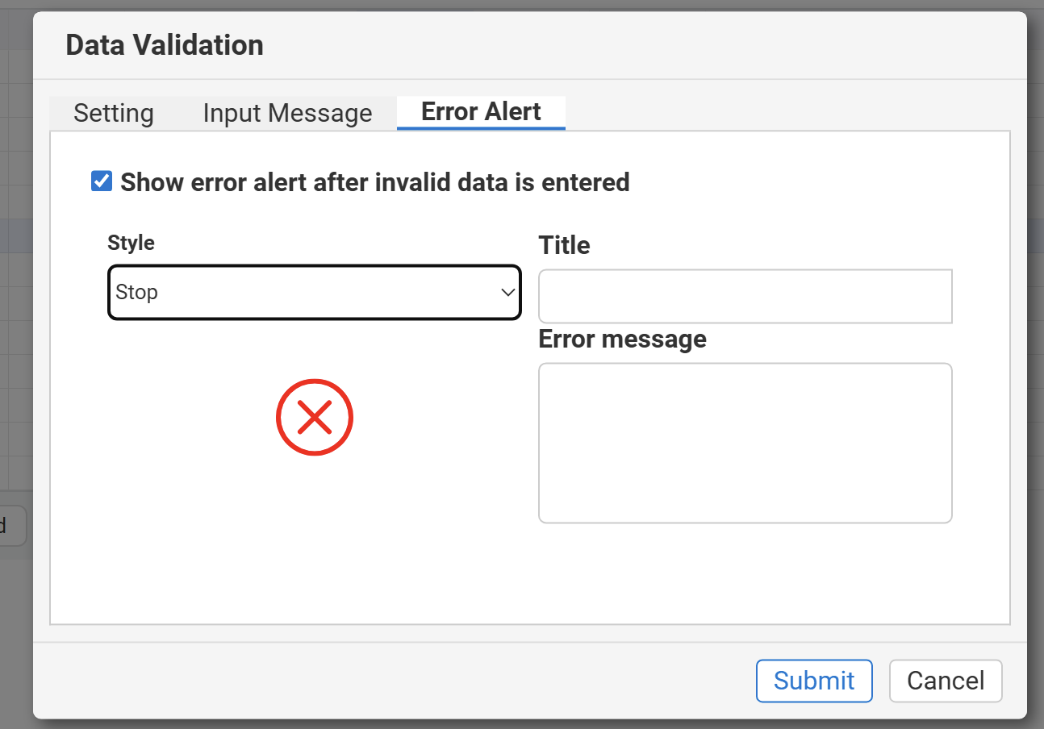Screen dimensions: 1044x729
Task: Focus the Title text field
Action: [745, 296]
